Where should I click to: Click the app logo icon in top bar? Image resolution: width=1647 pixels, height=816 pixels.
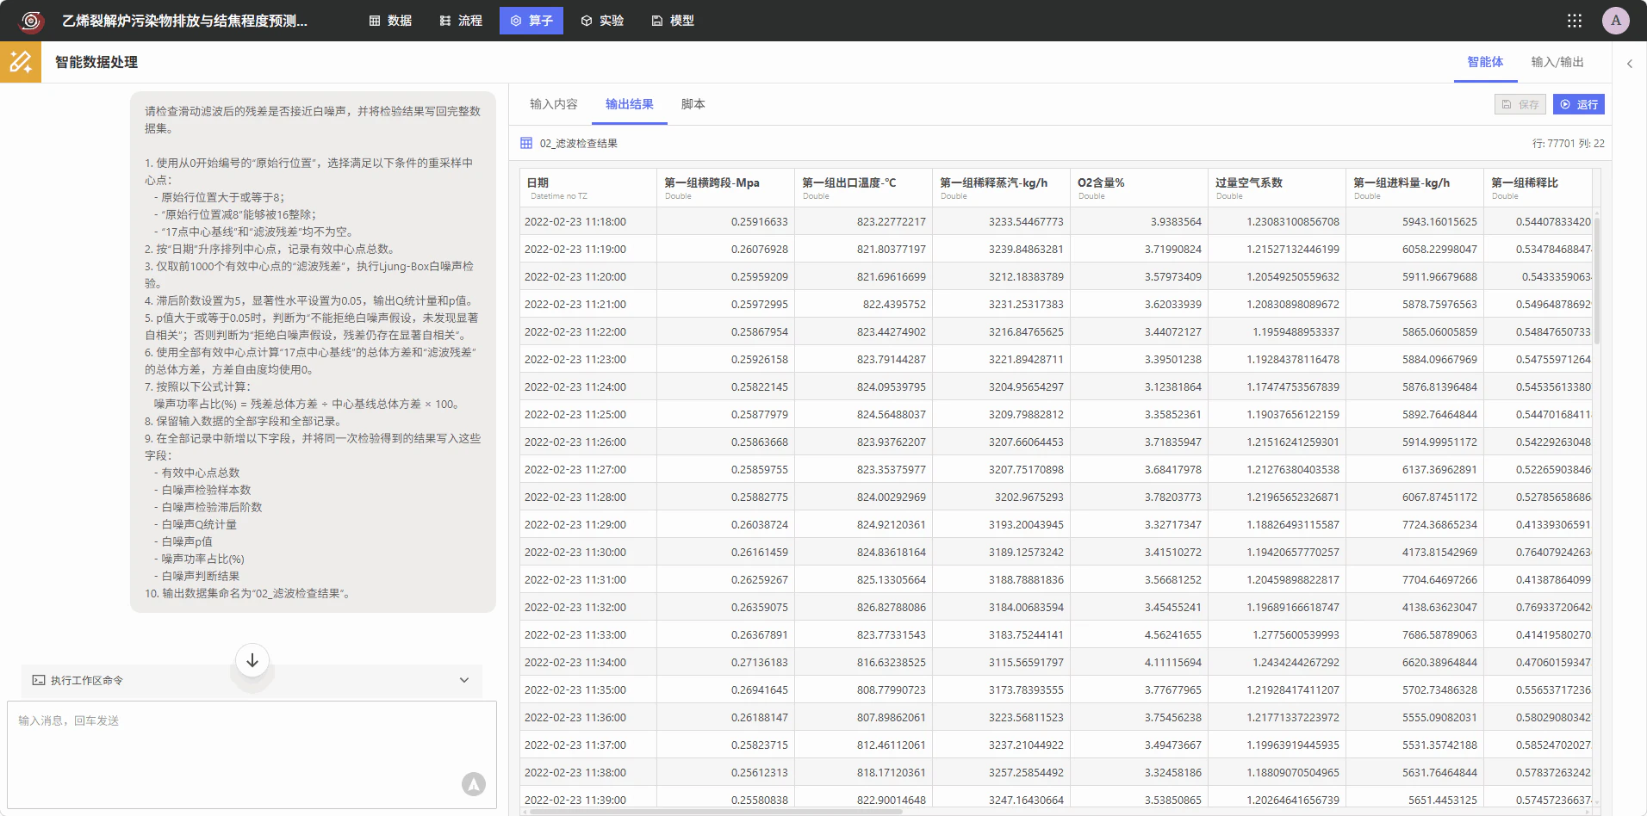(31, 21)
